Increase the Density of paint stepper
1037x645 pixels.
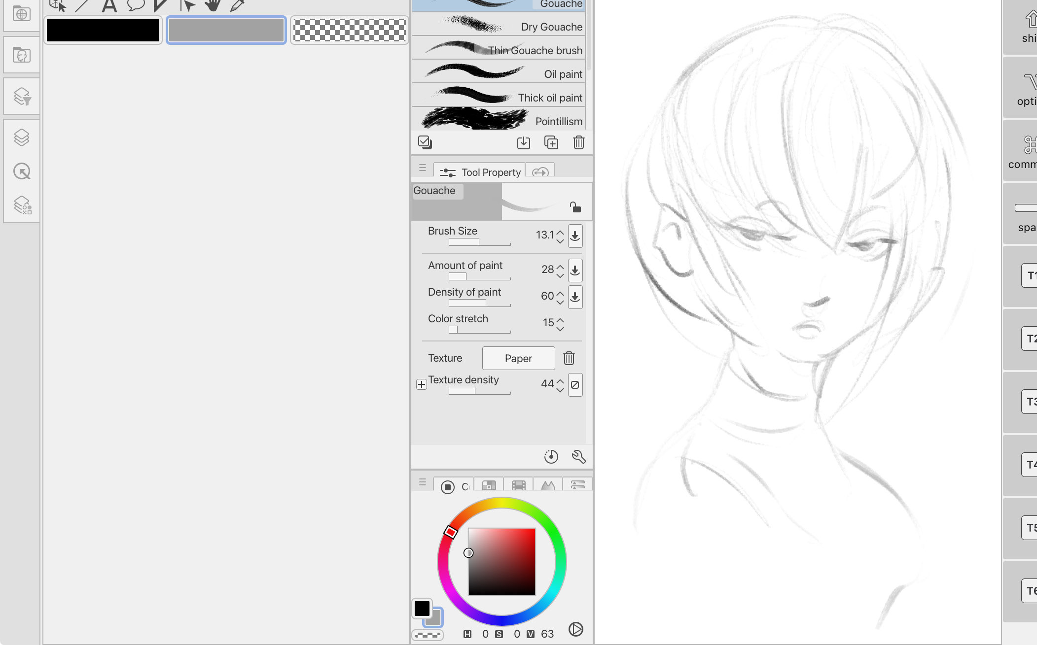pyautogui.click(x=560, y=293)
